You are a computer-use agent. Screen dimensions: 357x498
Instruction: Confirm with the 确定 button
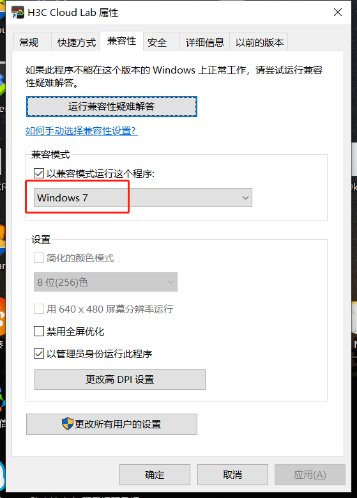(x=155, y=474)
